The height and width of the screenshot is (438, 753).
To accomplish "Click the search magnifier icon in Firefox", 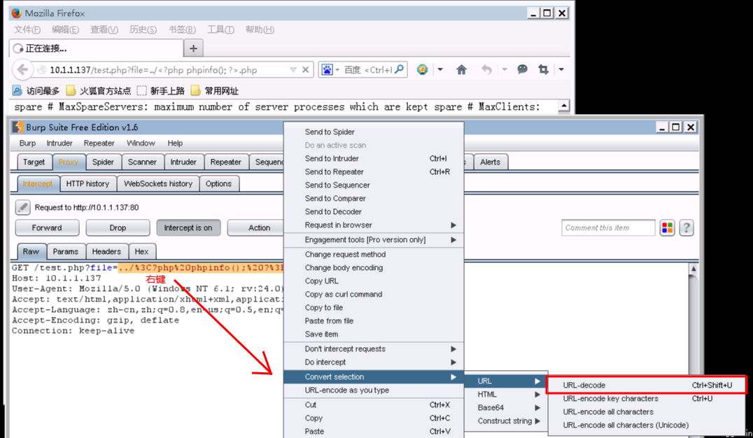I will point(400,70).
